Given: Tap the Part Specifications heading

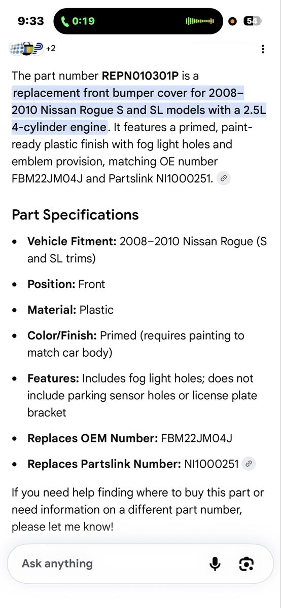Looking at the screenshot, I should tap(75, 214).
